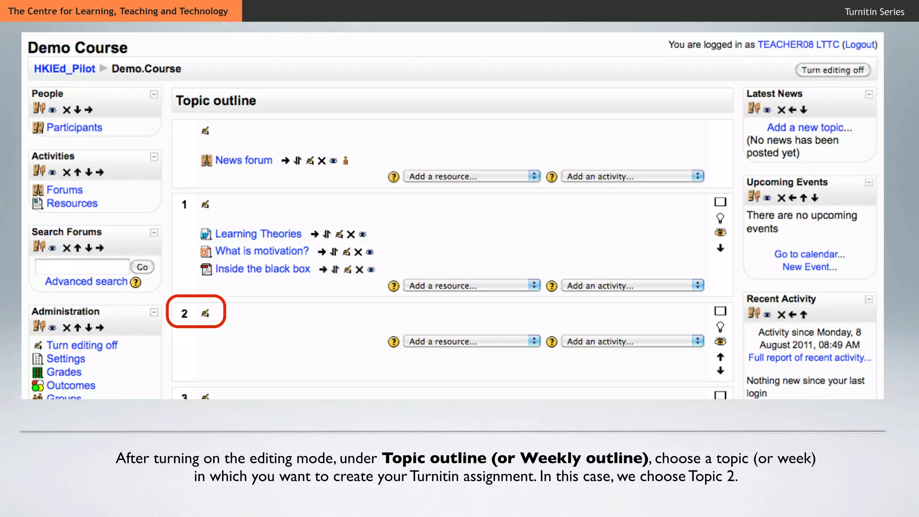919x517 pixels.
Task: Highlight topic 1 as current with lightbulb
Action: [720, 218]
